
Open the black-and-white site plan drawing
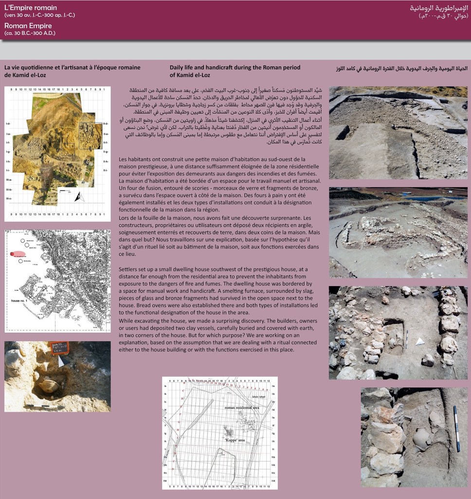pos(57,281)
